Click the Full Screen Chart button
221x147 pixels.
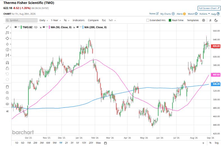pos(209,8)
